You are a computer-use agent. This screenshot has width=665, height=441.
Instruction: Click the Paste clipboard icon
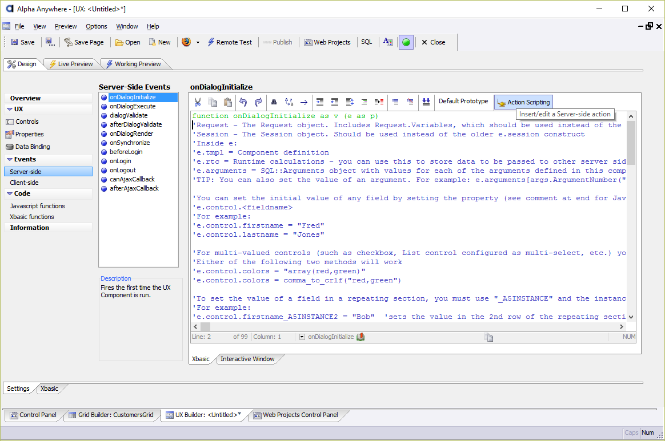(x=228, y=102)
